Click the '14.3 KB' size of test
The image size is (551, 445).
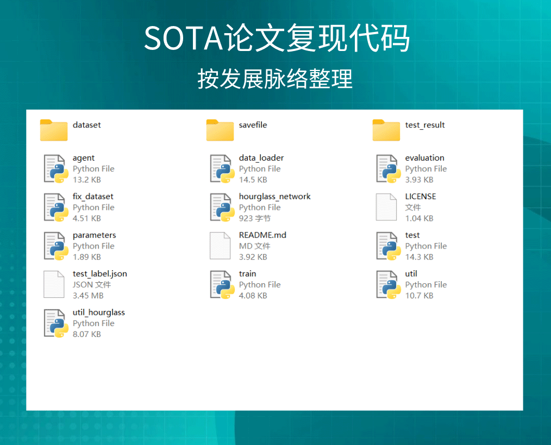point(419,257)
